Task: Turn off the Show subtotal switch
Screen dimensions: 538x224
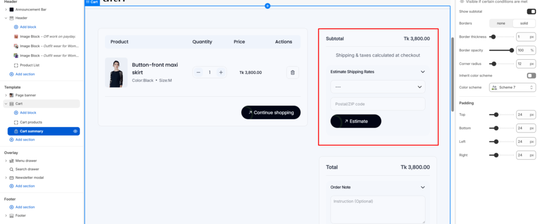Action: point(531,12)
